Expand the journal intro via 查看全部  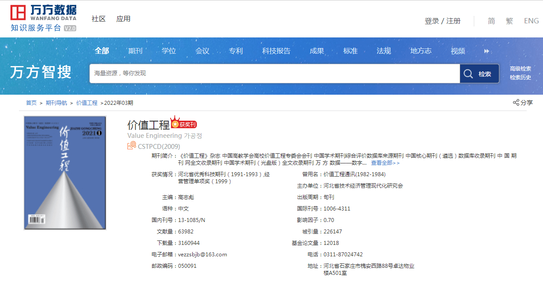pyautogui.click(x=385, y=163)
